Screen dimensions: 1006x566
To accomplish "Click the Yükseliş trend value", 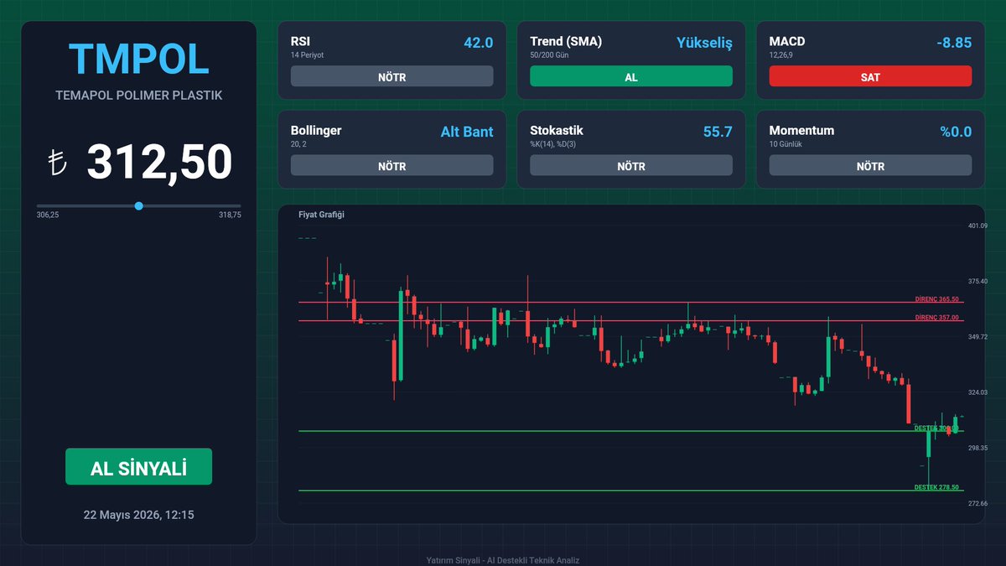I will tap(704, 43).
